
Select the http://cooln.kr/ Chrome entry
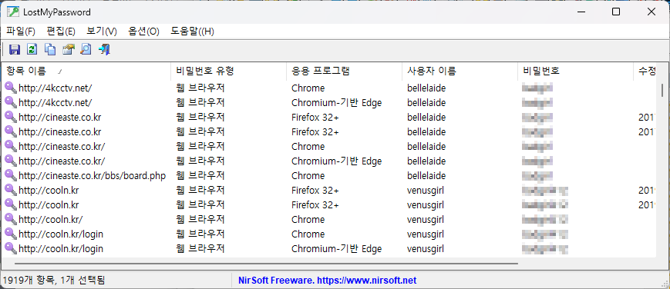point(50,220)
